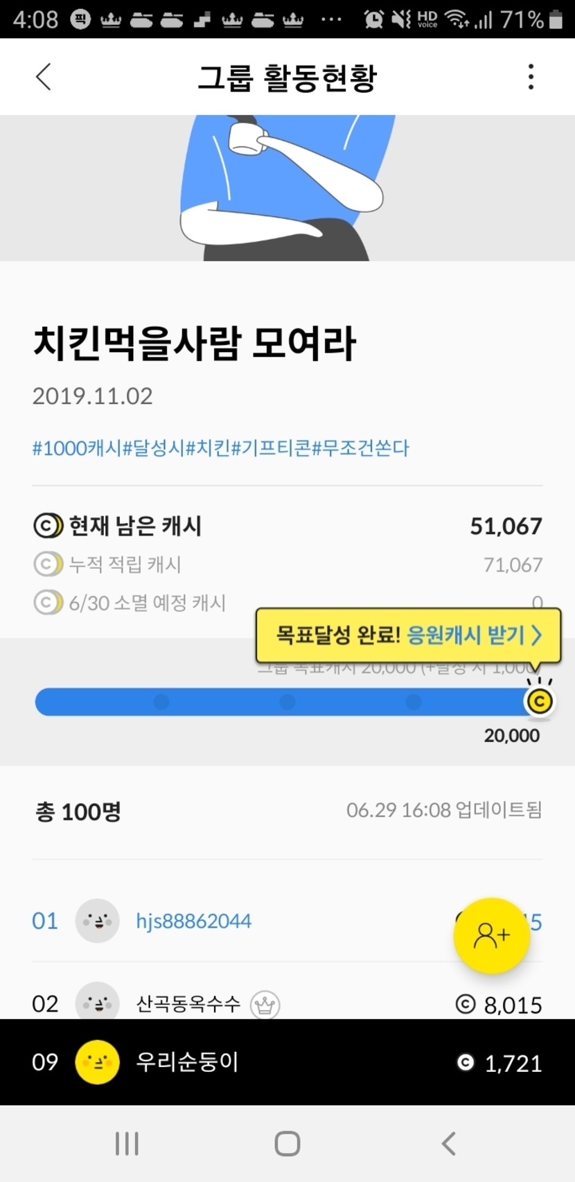Tap the yellow invite member button
575x1182 pixels.
pyautogui.click(x=491, y=935)
